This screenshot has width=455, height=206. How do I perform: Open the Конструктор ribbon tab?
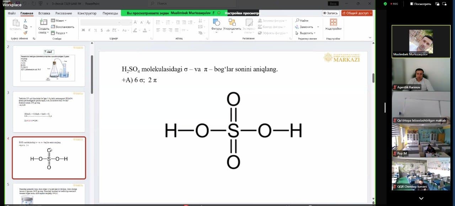[x=87, y=13]
